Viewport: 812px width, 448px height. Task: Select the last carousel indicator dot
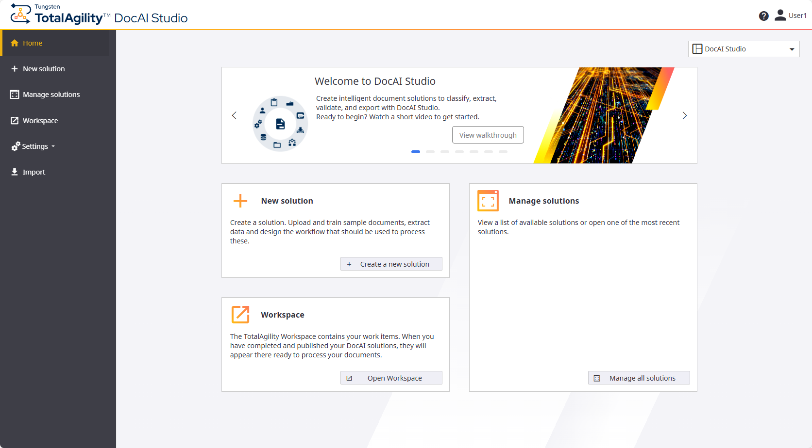click(x=504, y=151)
